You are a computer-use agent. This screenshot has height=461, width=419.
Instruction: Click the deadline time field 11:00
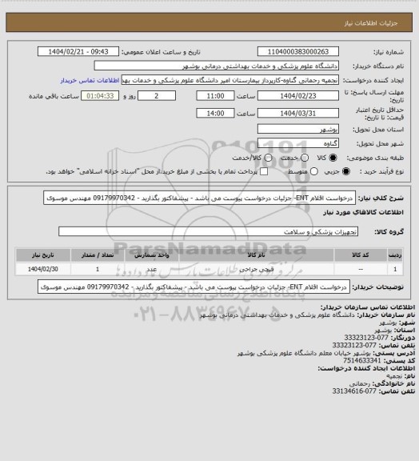click(x=215, y=96)
